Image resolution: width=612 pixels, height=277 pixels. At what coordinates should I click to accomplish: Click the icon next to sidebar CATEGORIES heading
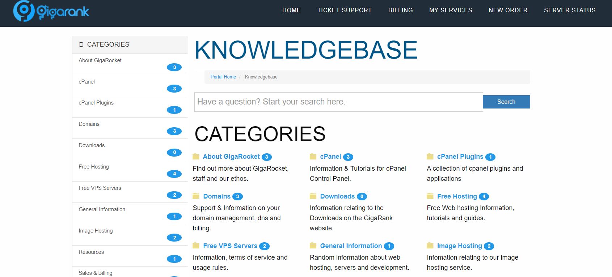click(81, 44)
